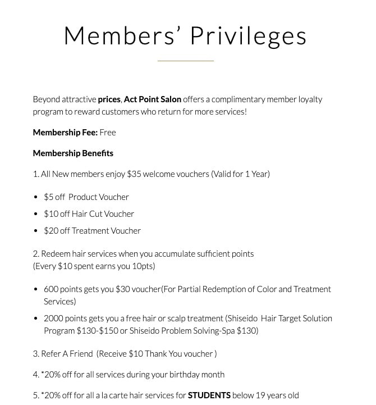The height and width of the screenshot is (405, 376).
Task: Click the $35 welcome vouchers line
Action: click(152, 174)
